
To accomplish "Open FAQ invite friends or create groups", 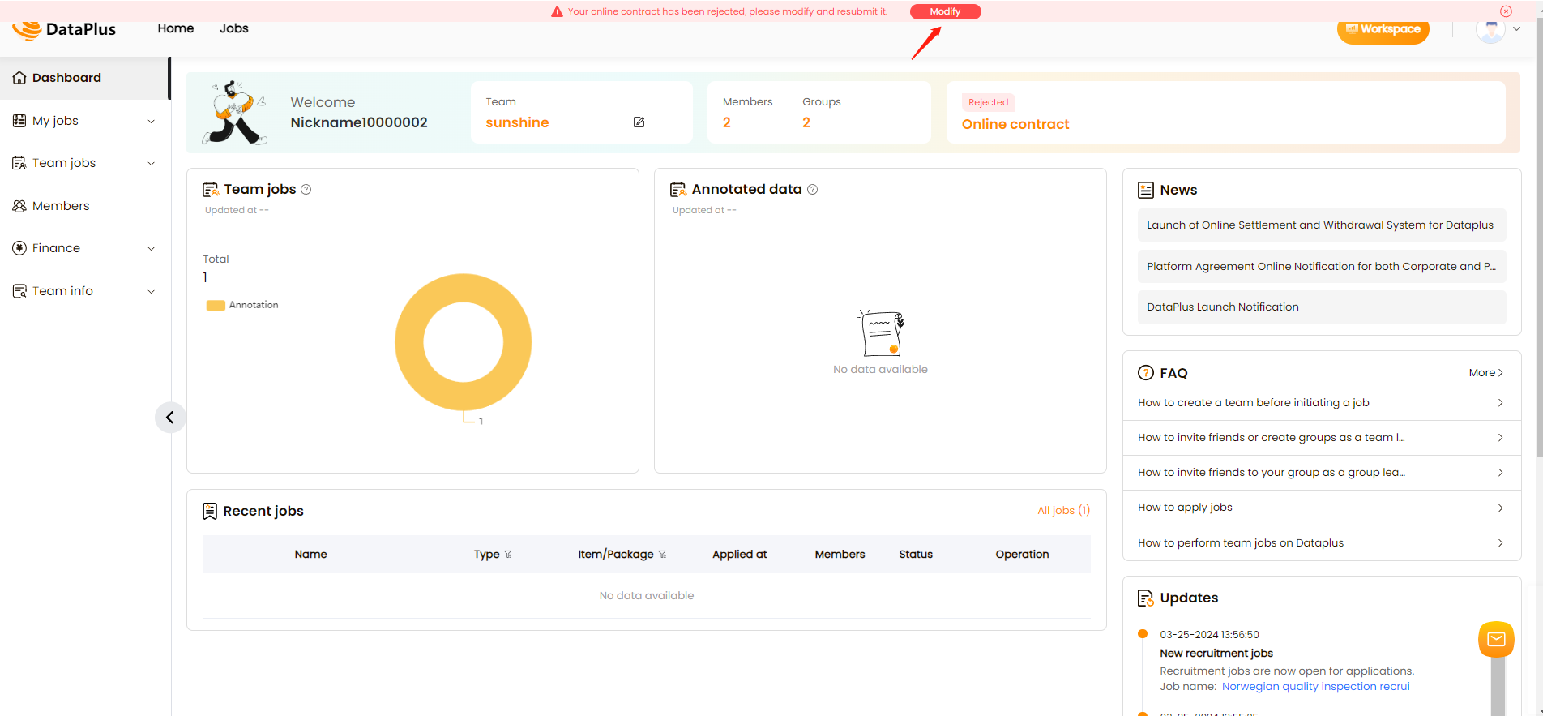I will point(1321,438).
